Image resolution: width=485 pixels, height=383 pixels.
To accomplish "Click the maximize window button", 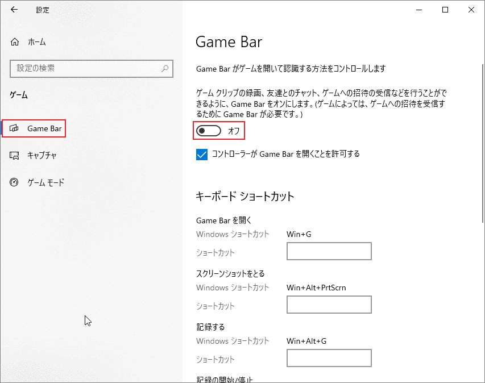I will 445,10.
